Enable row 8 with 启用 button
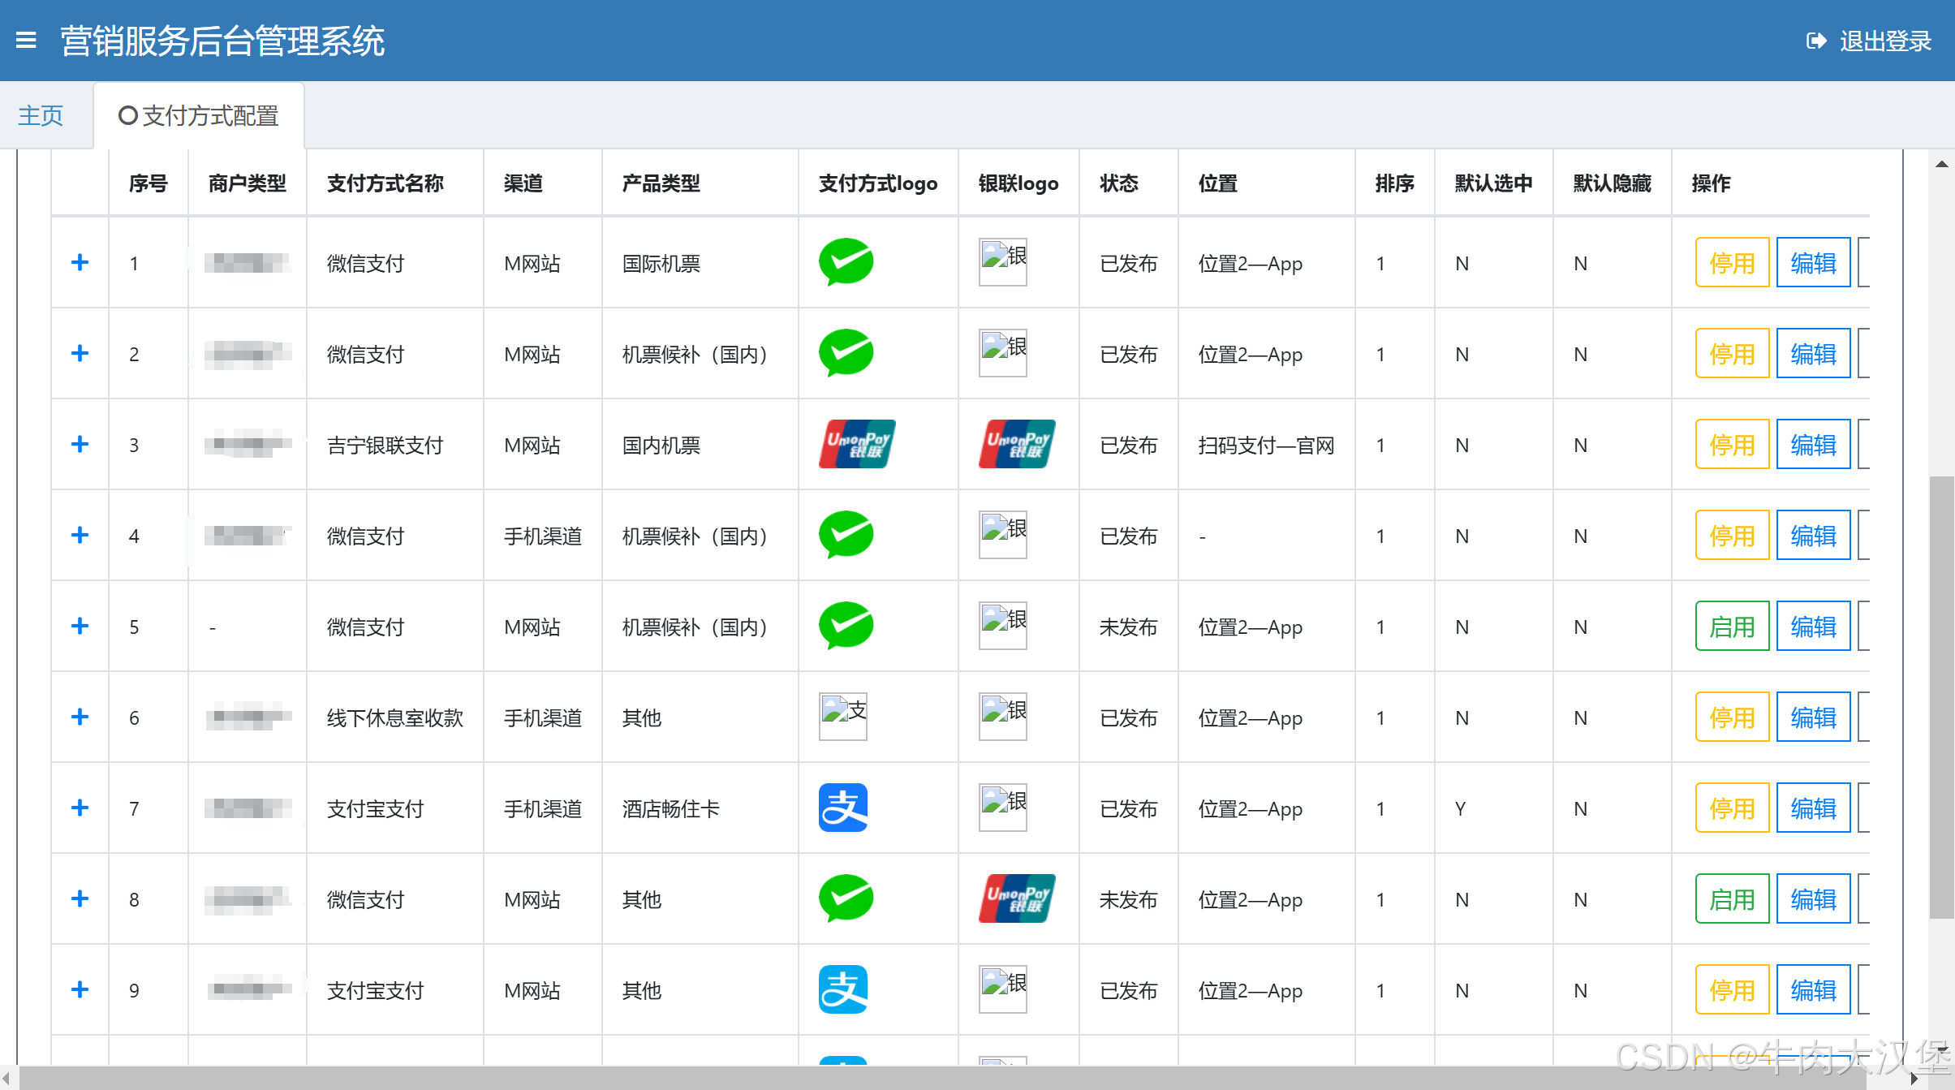This screenshot has height=1090, width=1955. (1732, 898)
